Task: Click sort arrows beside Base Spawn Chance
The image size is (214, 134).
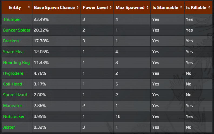Action: coord(78,8)
